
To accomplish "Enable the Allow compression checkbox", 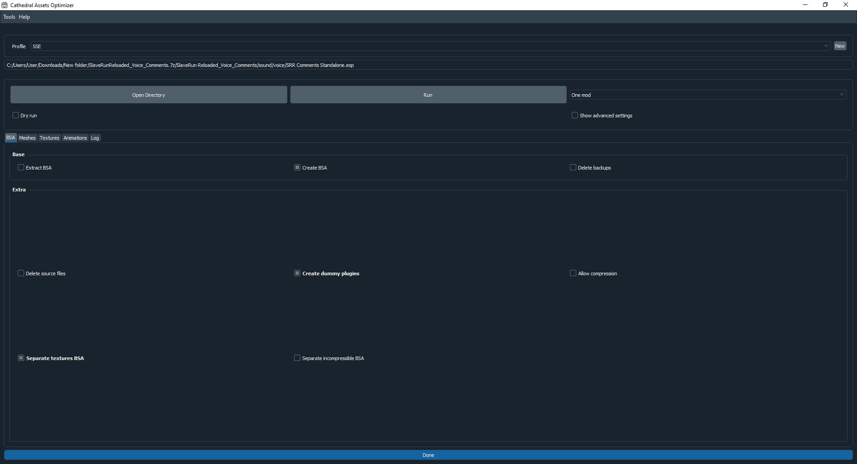I will (x=573, y=273).
